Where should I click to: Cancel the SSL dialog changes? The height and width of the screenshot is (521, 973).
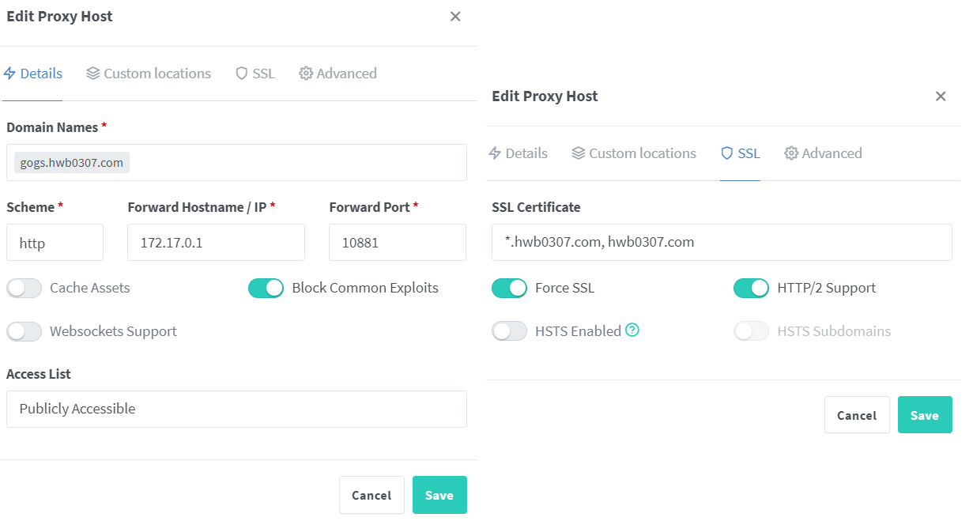pos(857,415)
